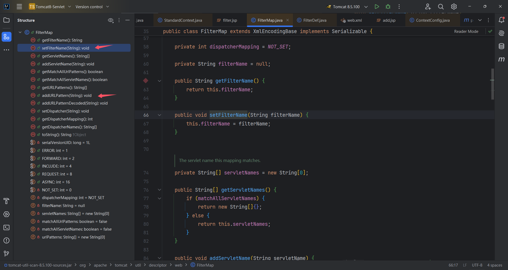
Task: Show more tool windows ellipsis
Action: (x=6, y=50)
